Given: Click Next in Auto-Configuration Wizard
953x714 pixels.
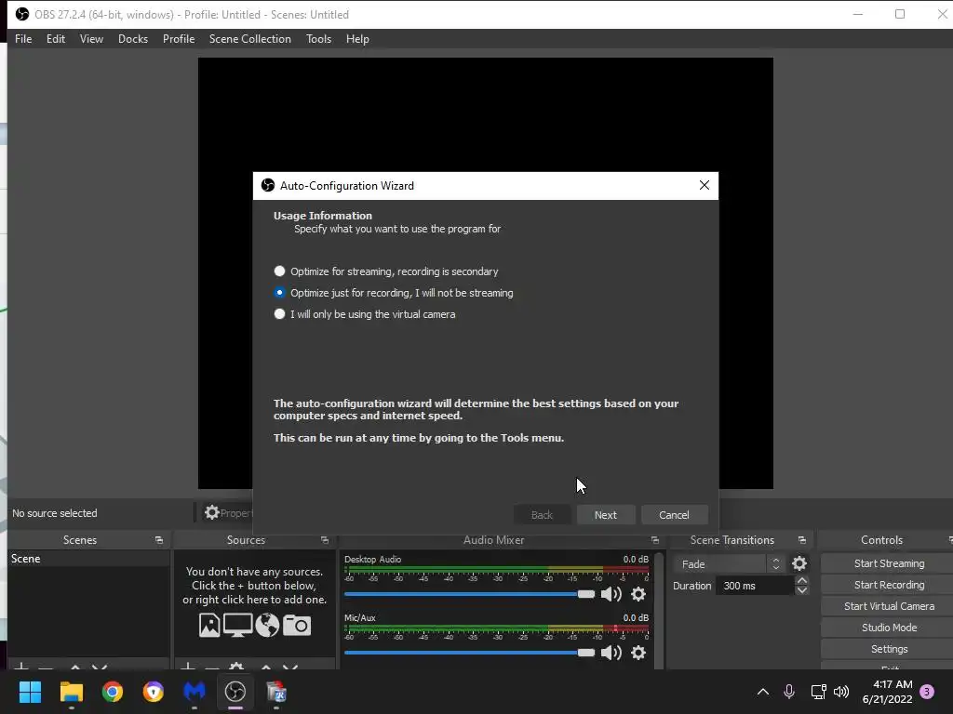Looking at the screenshot, I should 605,515.
